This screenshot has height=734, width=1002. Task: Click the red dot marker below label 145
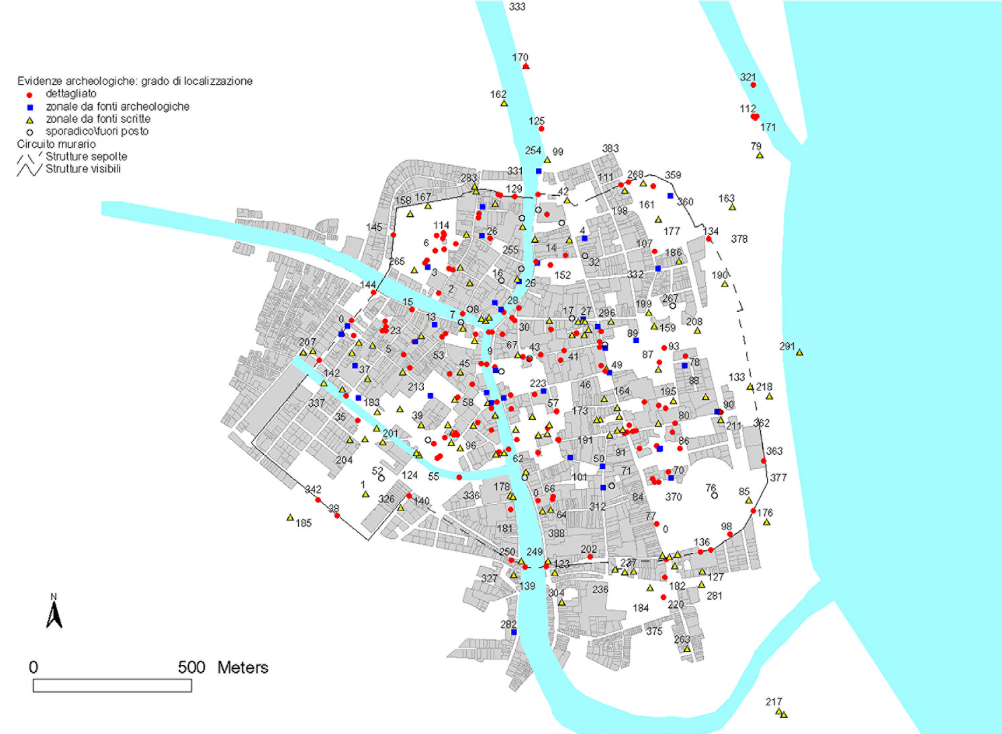(x=394, y=235)
